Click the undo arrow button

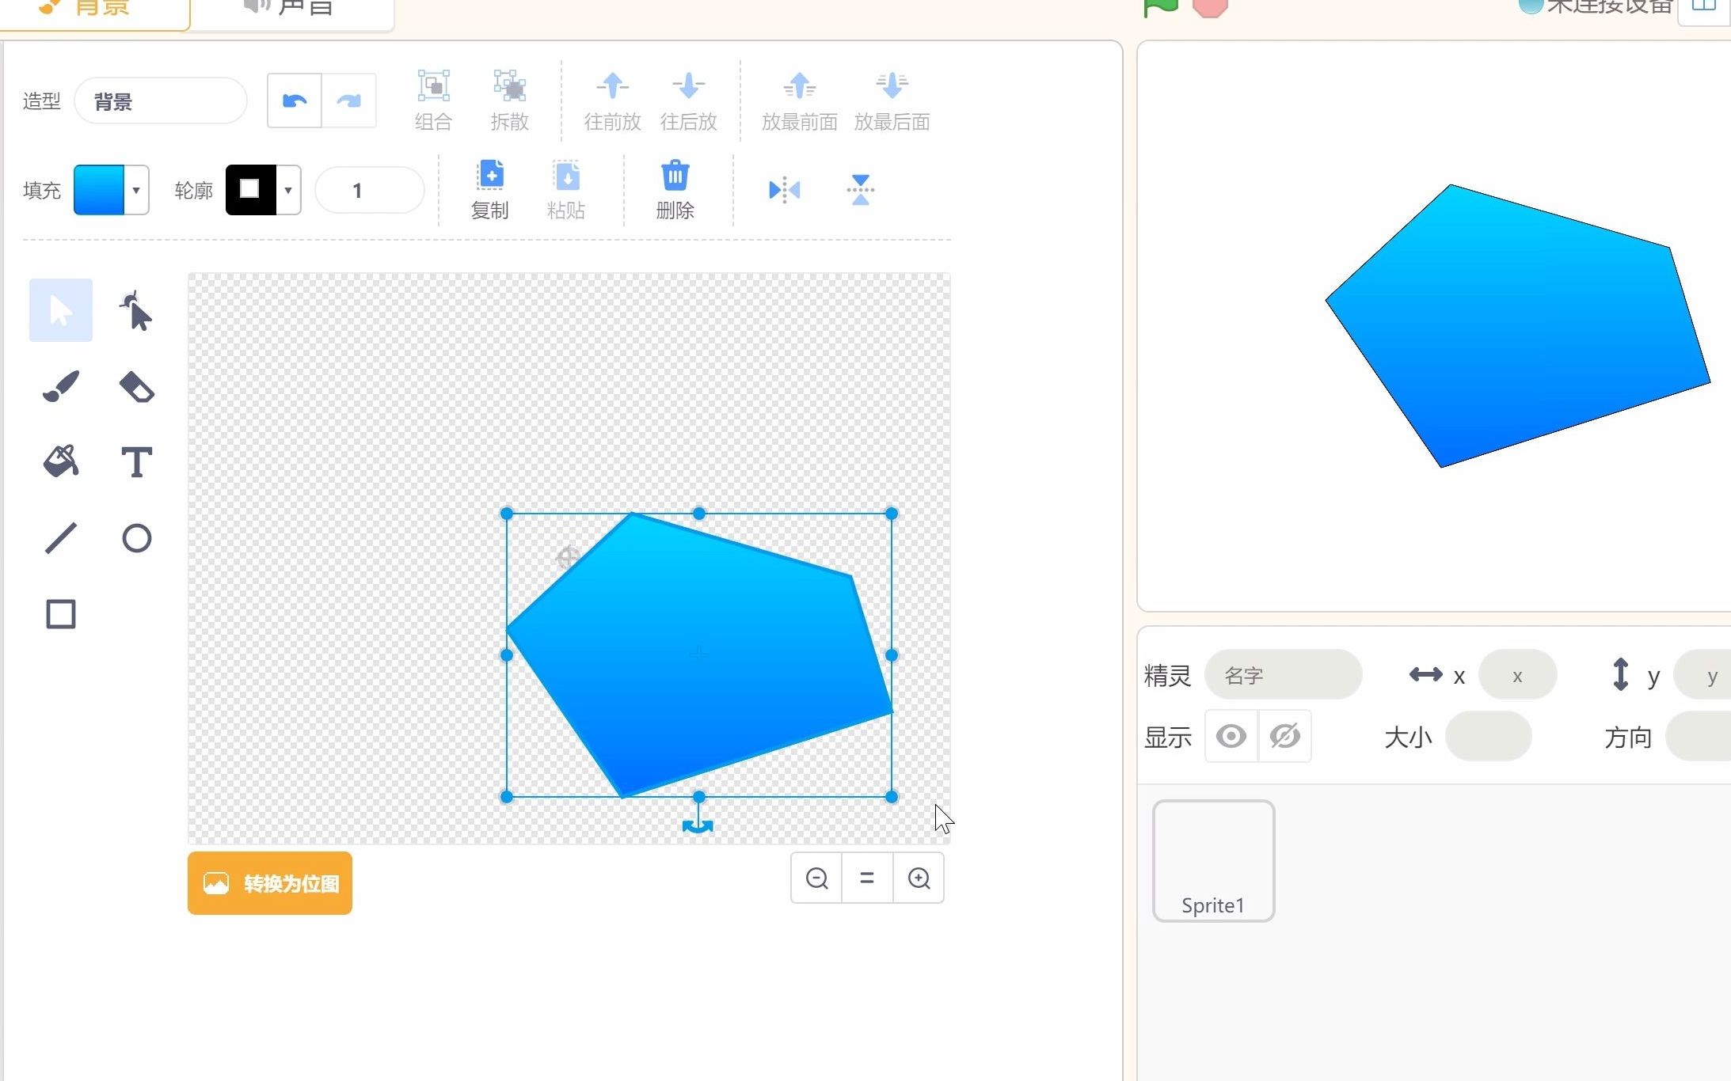295,101
